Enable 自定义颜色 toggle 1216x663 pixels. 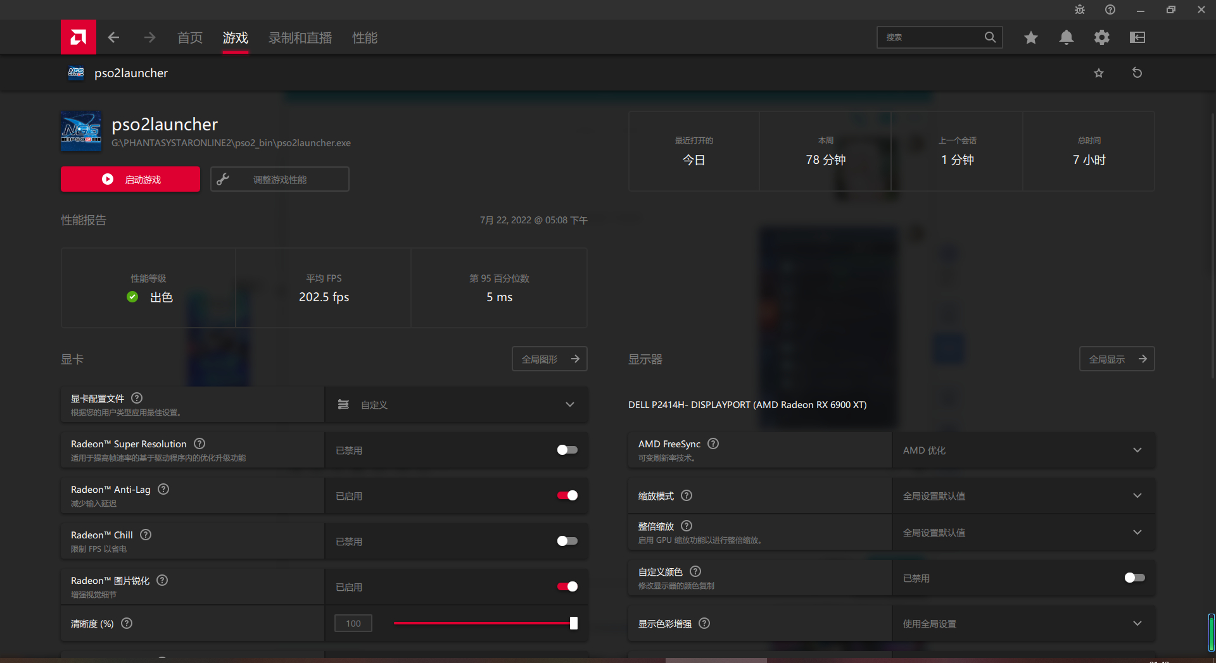click(1134, 578)
